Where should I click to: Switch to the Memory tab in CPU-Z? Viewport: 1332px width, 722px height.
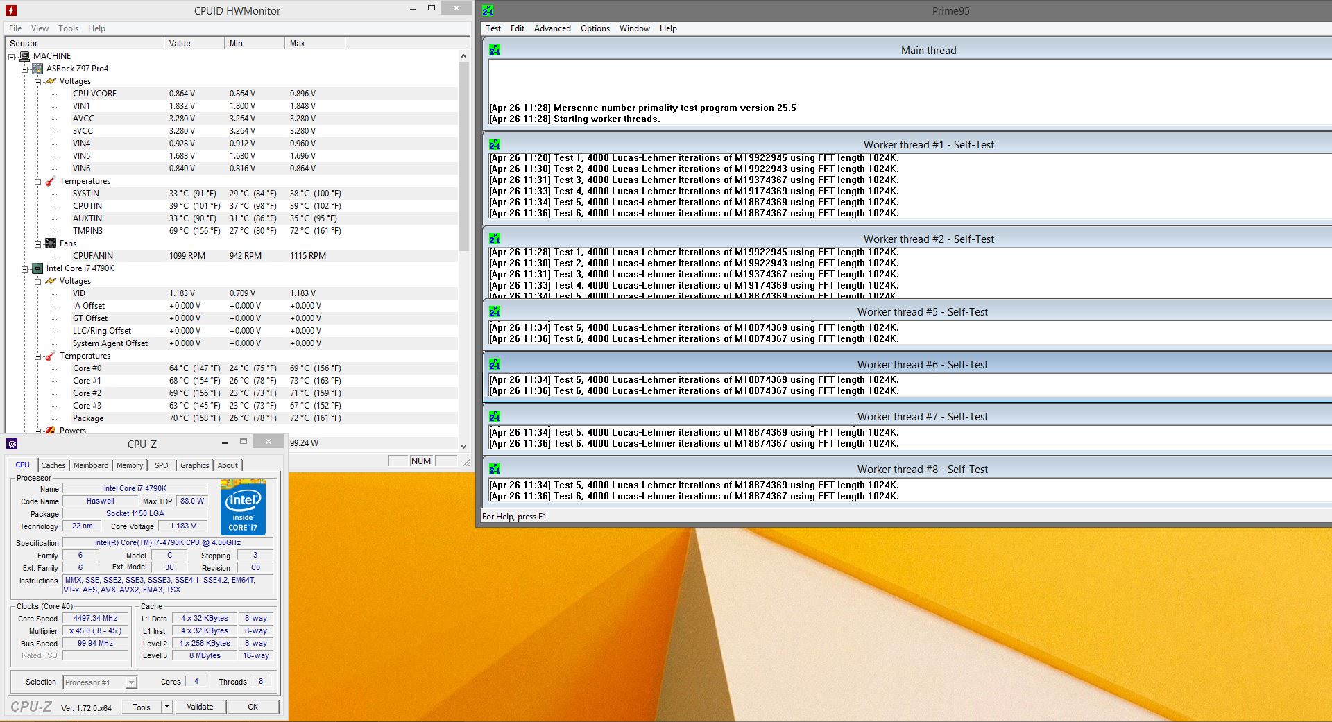pos(130,465)
